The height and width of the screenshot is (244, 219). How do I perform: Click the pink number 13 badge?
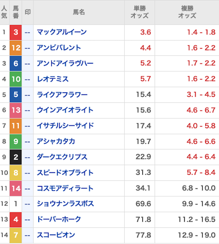coord(16,110)
